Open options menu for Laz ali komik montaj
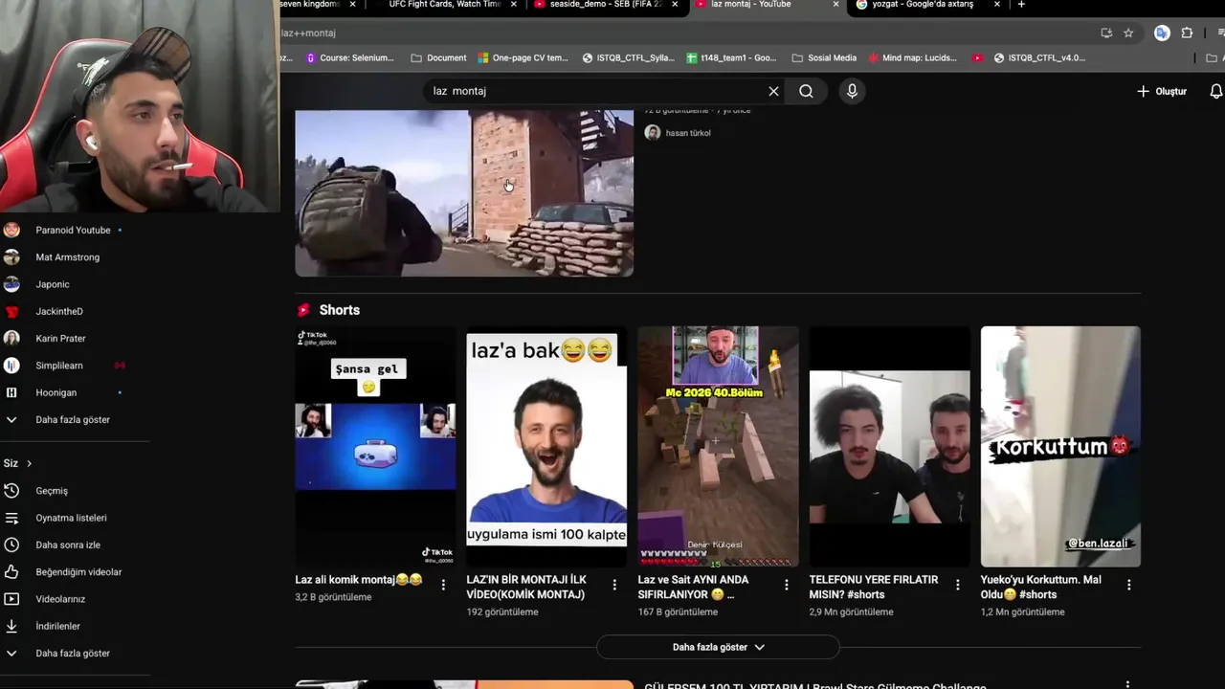This screenshot has height=689, width=1225. click(443, 584)
